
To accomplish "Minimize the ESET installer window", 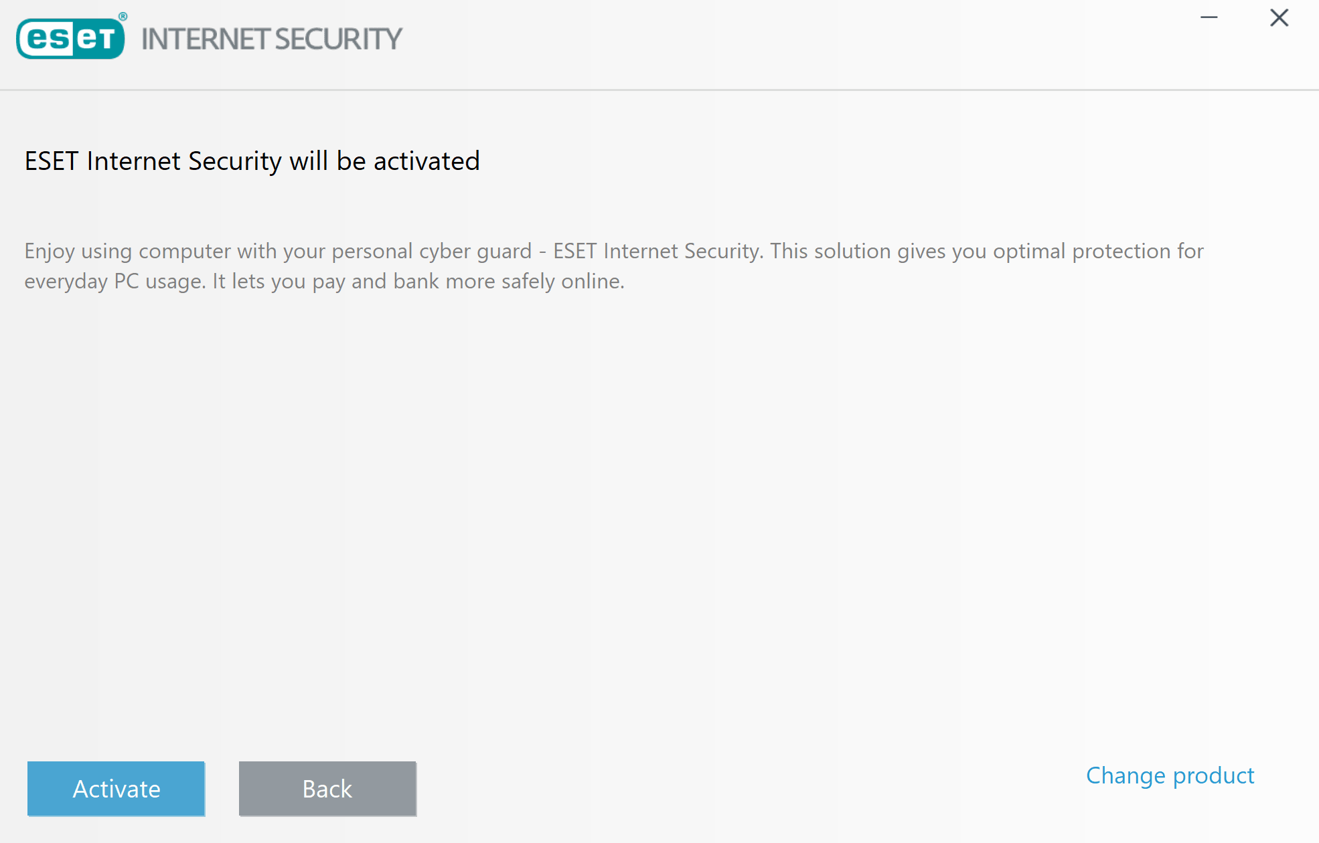I will point(1209,18).
